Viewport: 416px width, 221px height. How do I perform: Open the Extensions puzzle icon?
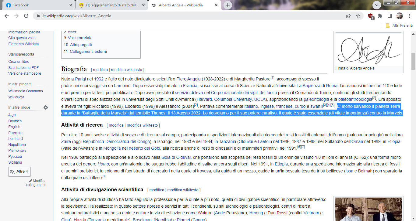(380, 16)
